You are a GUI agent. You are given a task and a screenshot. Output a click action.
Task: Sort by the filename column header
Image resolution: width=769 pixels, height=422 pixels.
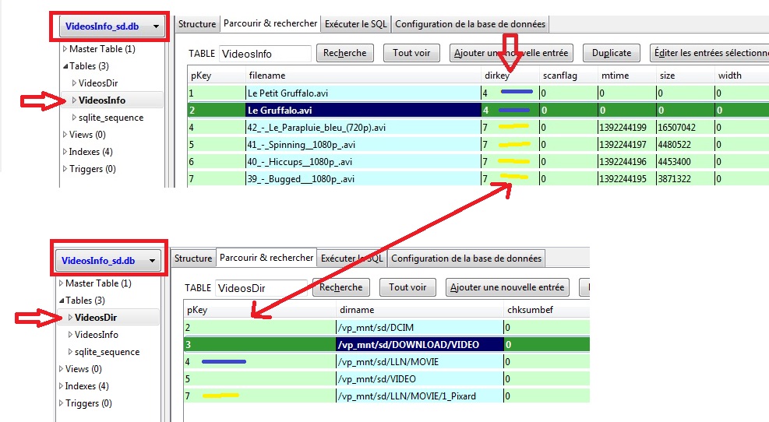(267, 76)
